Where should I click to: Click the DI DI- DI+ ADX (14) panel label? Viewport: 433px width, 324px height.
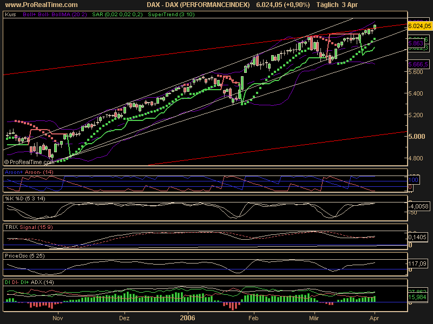[x=29, y=282]
